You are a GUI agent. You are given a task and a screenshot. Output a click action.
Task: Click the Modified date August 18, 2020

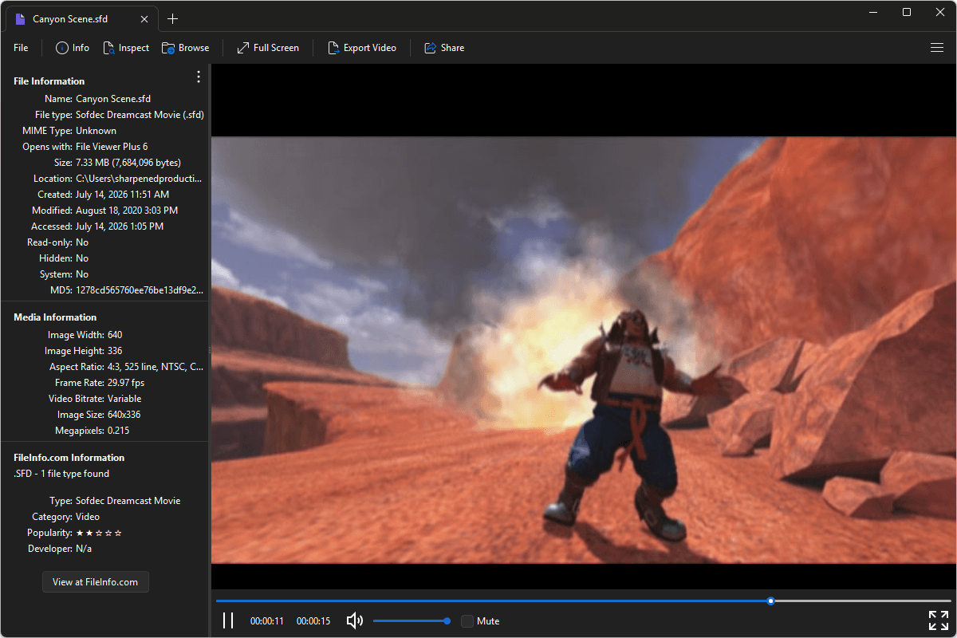pos(127,211)
